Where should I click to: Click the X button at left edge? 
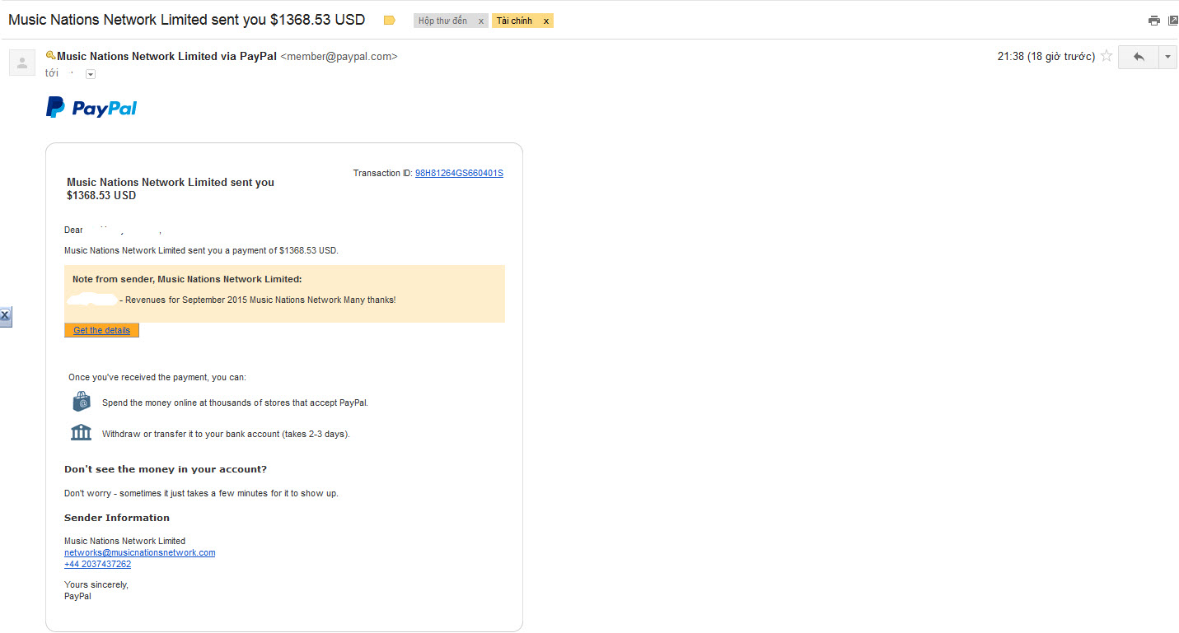5,316
